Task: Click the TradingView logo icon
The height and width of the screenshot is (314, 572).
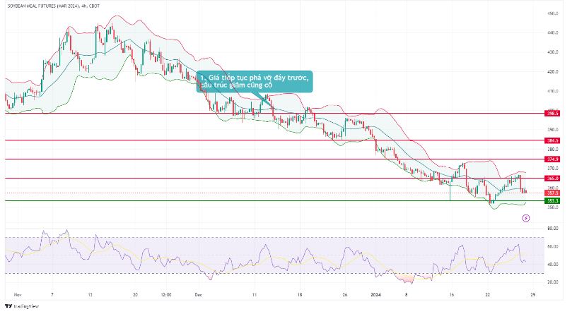Action: (x=9, y=306)
